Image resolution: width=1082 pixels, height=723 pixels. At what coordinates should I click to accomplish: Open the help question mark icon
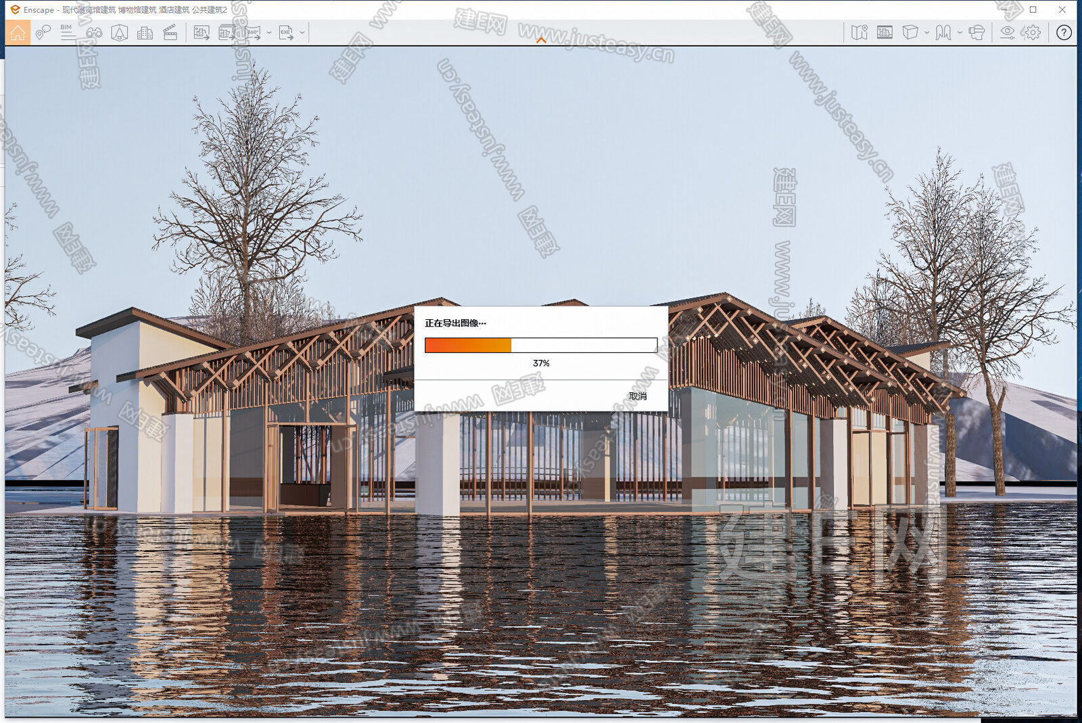[x=1064, y=32]
